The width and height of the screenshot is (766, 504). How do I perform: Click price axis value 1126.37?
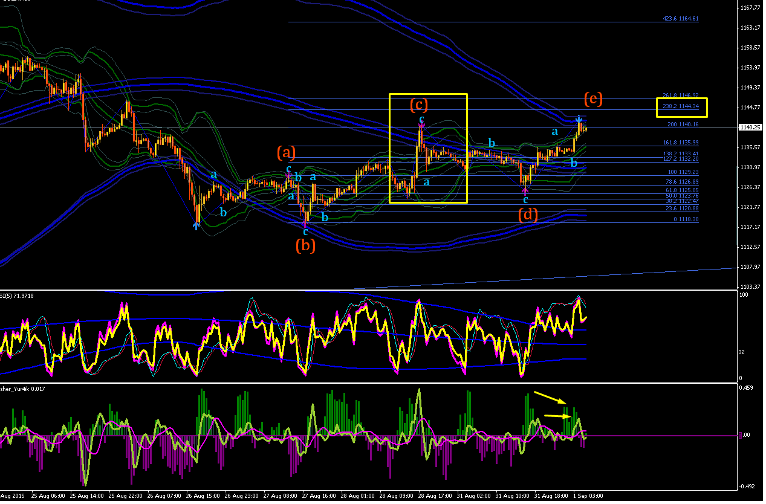pyautogui.click(x=751, y=187)
